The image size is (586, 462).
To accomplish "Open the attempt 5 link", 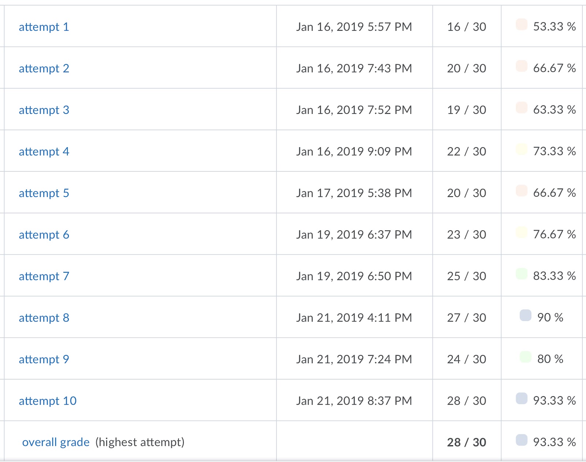I will point(44,193).
